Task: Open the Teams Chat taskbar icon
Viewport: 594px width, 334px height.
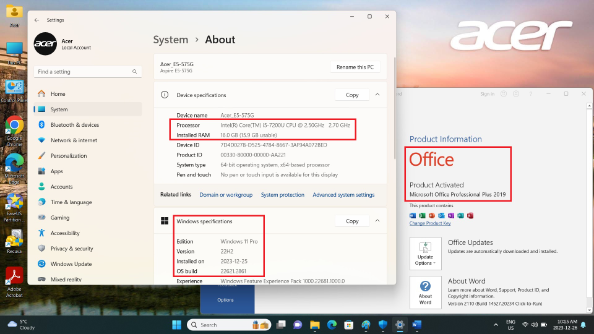Action: (298, 325)
